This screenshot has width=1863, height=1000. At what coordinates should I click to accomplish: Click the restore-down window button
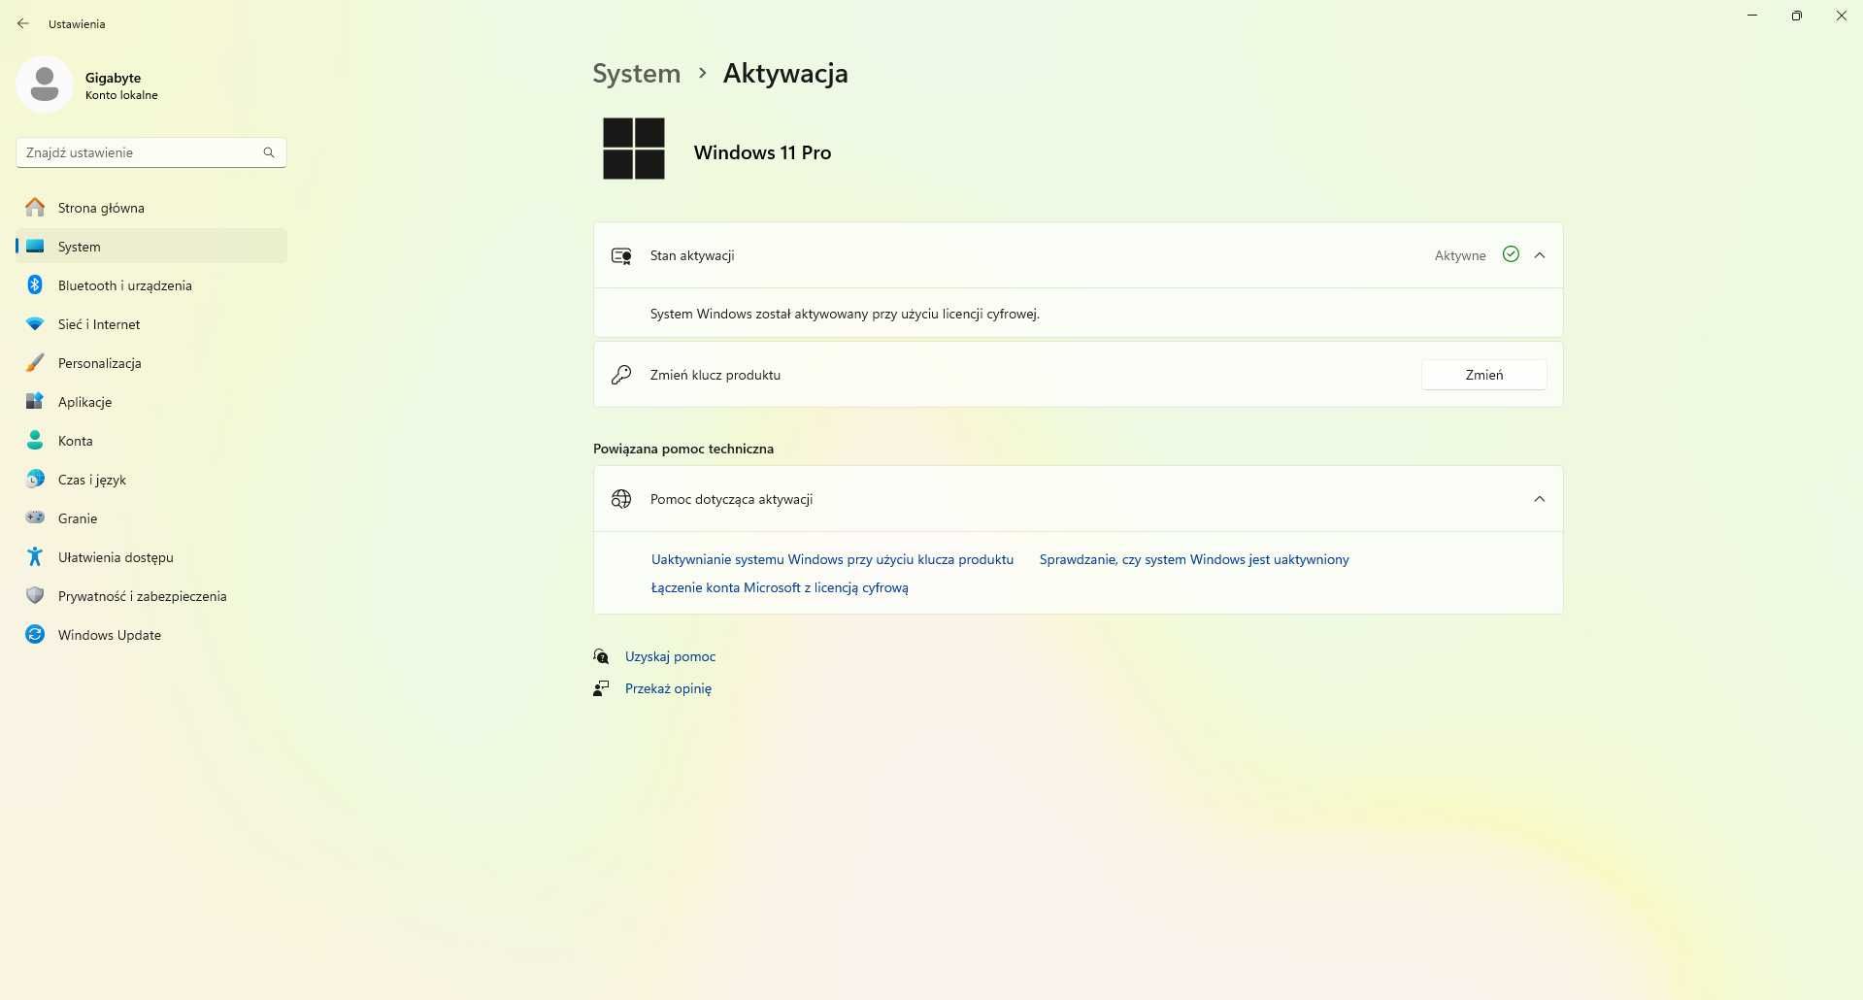click(1797, 16)
